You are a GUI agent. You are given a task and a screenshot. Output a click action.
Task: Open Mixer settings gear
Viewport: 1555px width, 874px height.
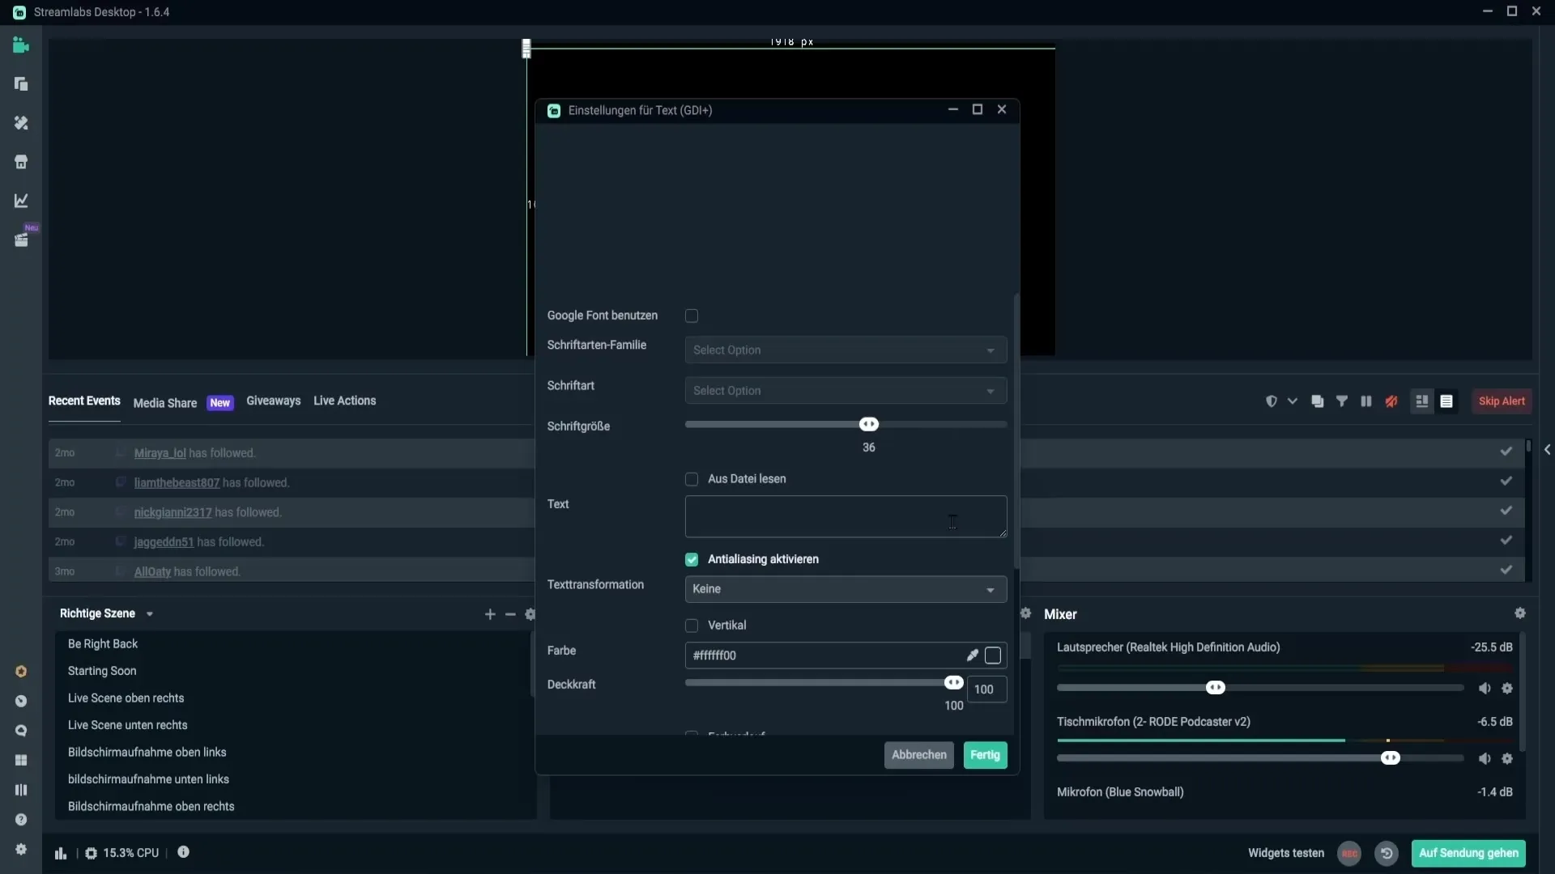tap(1520, 613)
